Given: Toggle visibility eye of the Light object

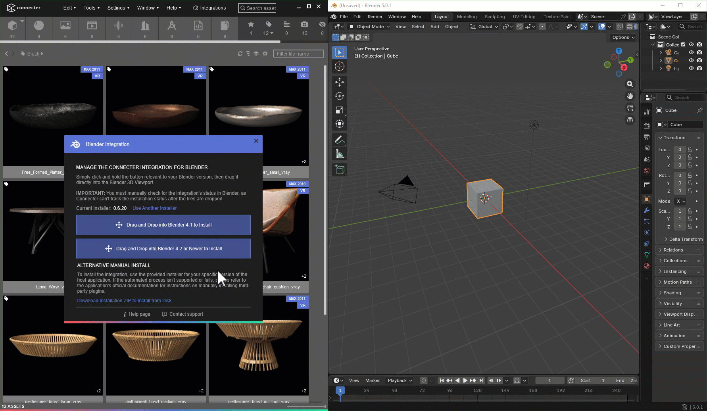Looking at the screenshot, I should click(x=691, y=68).
